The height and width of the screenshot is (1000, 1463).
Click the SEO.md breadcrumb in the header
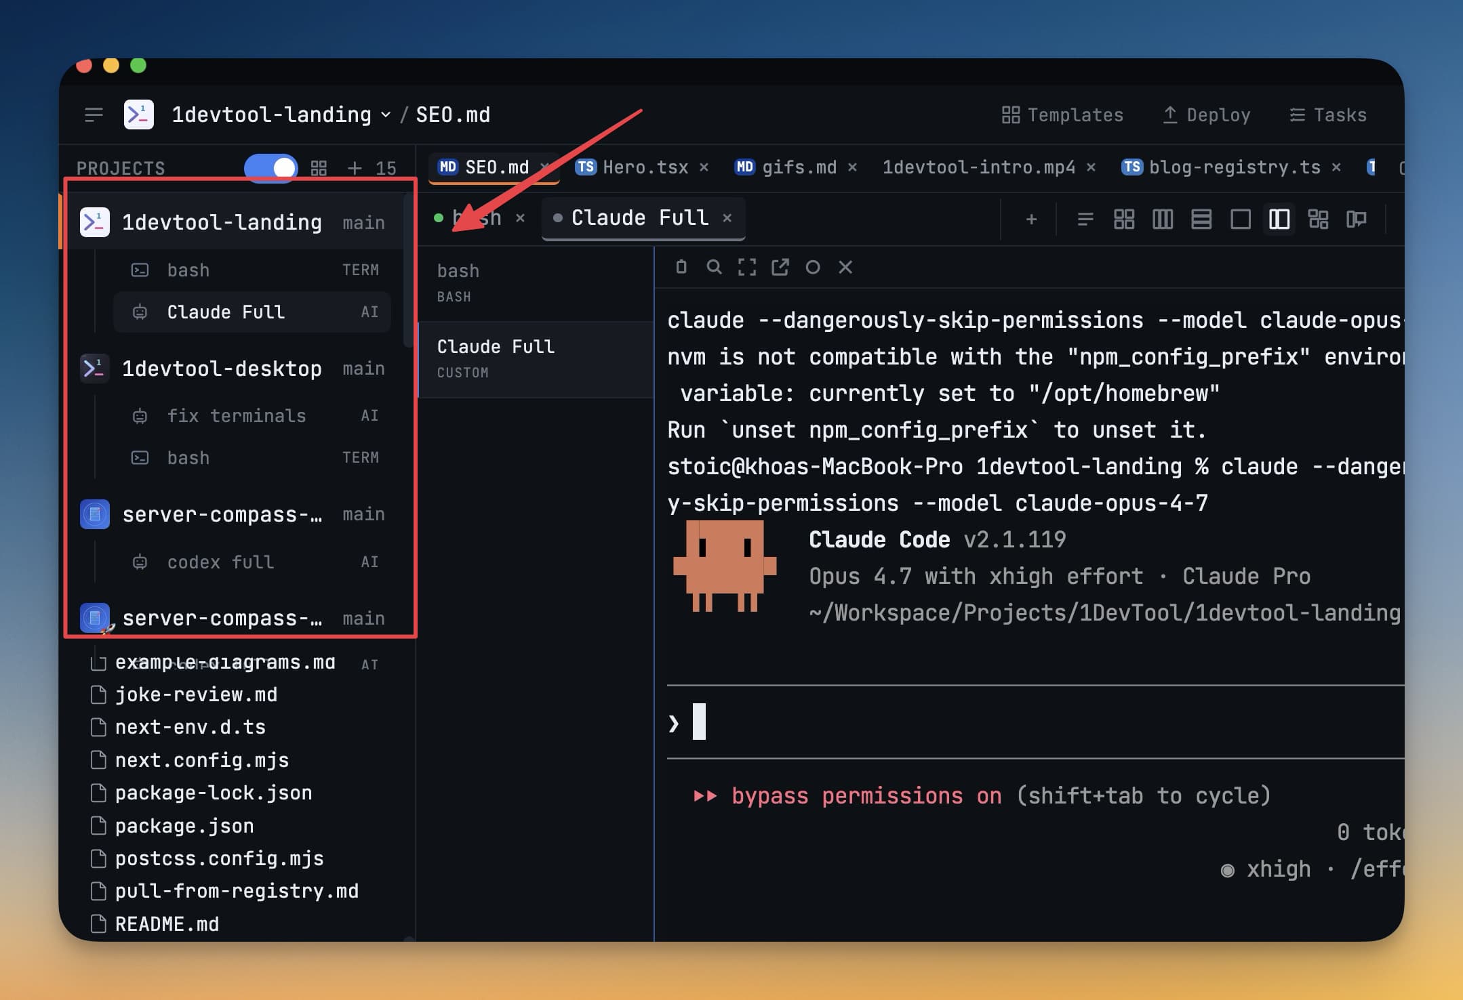click(x=453, y=114)
